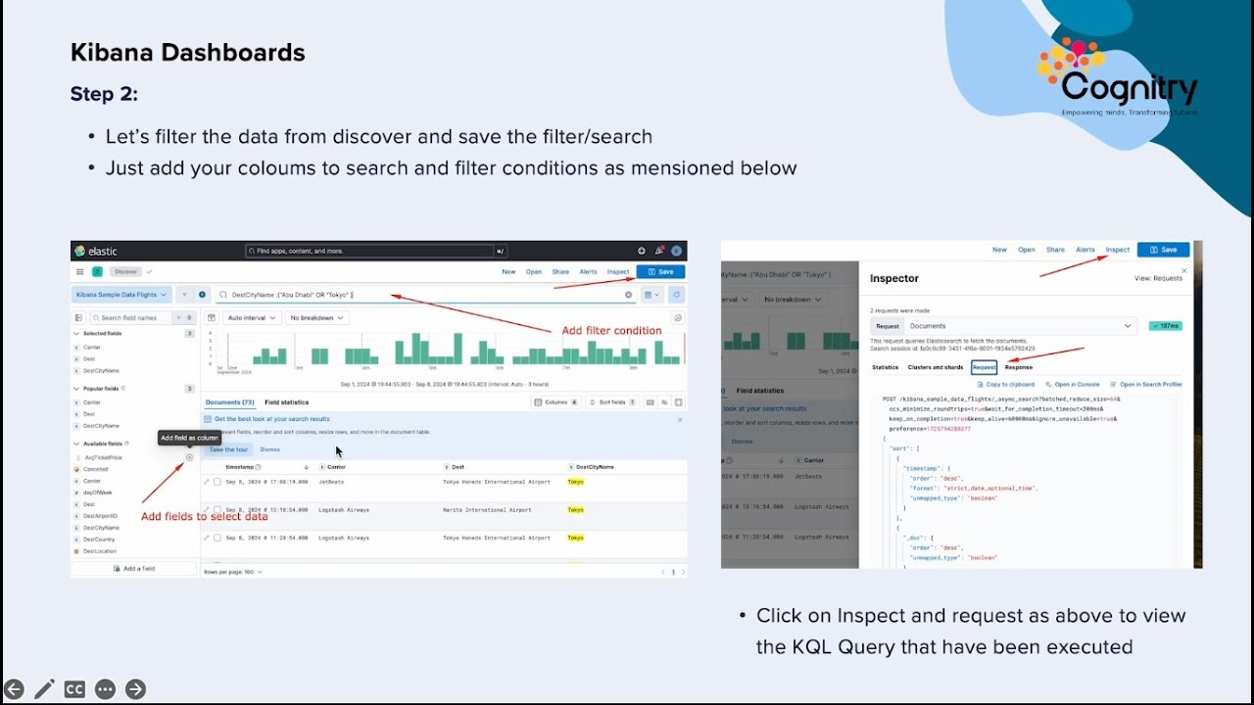Open the Auto interval dropdown in Discover
Screen dimensions: 1254x705
click(x=253, y=318)
